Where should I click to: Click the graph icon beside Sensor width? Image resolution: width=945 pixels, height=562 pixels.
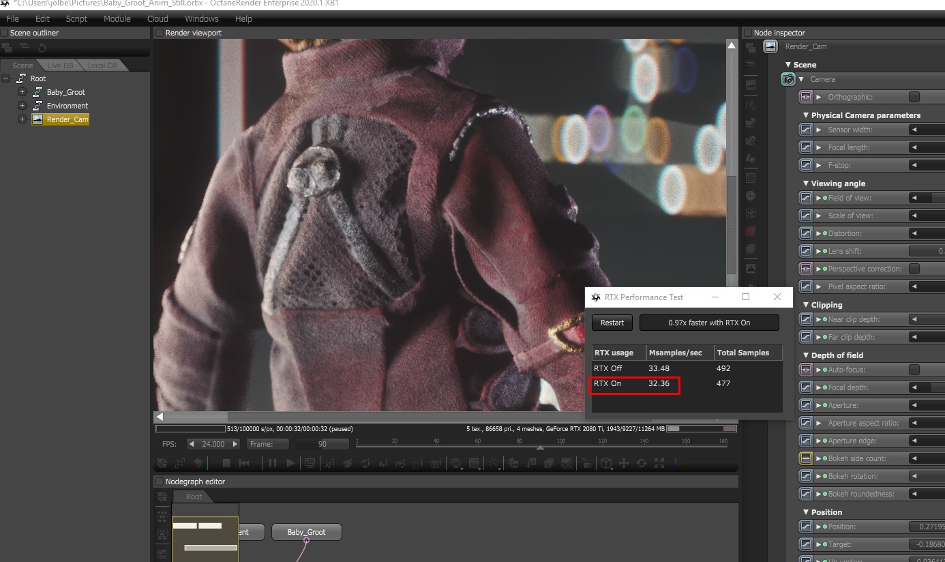point(805,130)
